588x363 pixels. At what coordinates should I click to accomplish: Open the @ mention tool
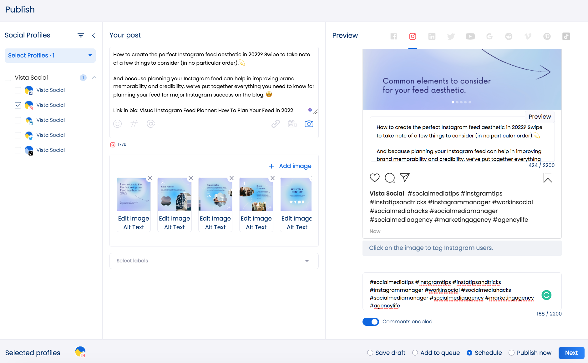(x=151, y=124)
